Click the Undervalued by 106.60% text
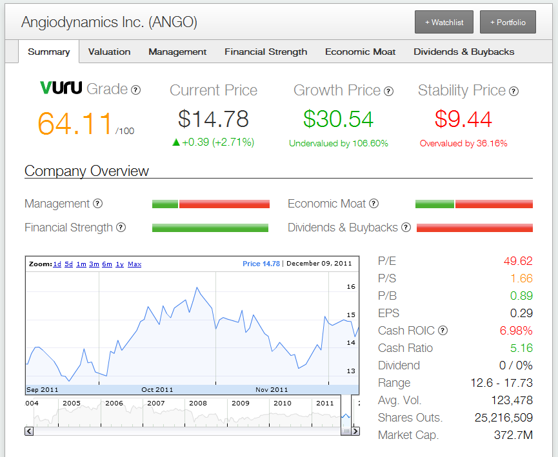The image size is (558, 457). (339, 143)
